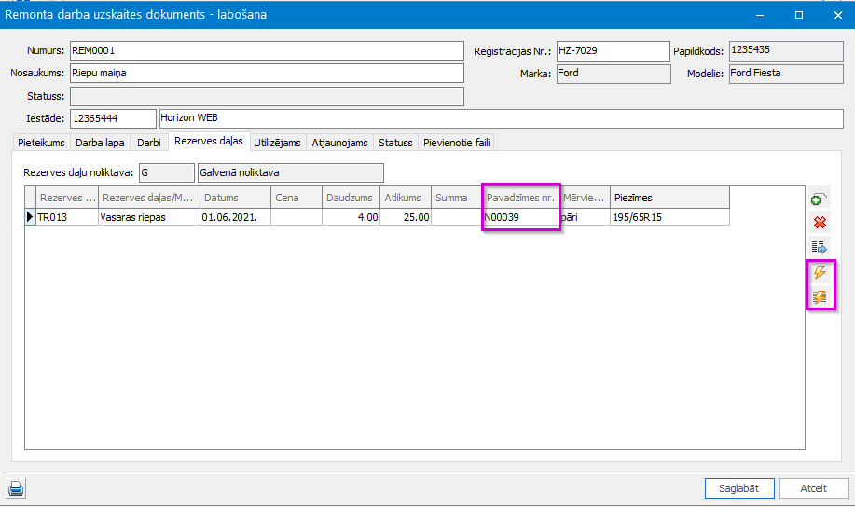
Task: Select the Rezerves daļas tab
Action: point(209,142)
